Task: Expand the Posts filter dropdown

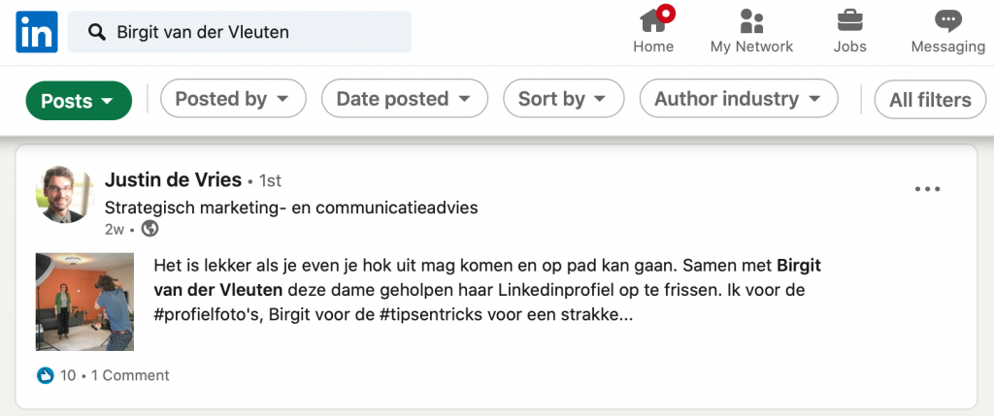Action: click(x=79, y=100)
